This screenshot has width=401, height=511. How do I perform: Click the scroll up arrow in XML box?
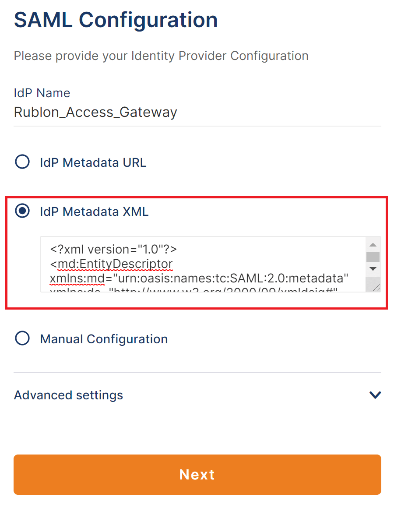(373, 245)
